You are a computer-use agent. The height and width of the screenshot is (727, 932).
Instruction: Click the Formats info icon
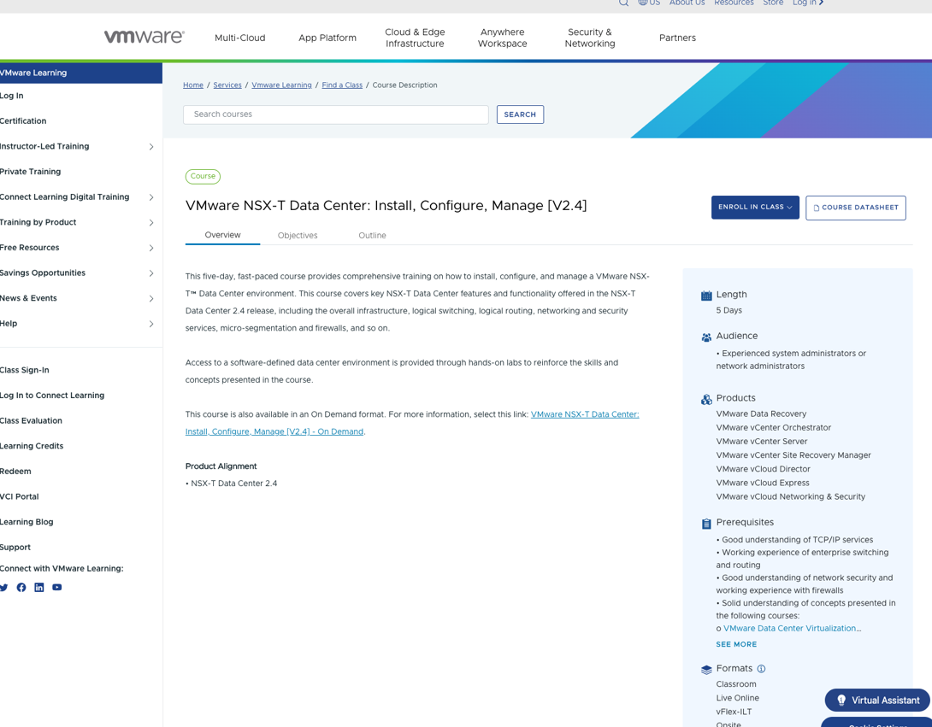[761, 669]
